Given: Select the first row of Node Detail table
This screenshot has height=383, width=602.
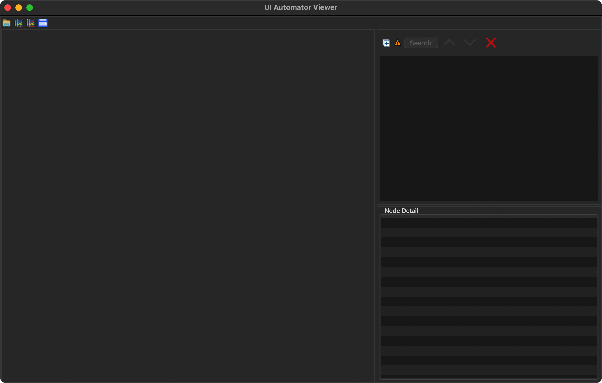Looking at the screenshot, I should coord(489,223).
